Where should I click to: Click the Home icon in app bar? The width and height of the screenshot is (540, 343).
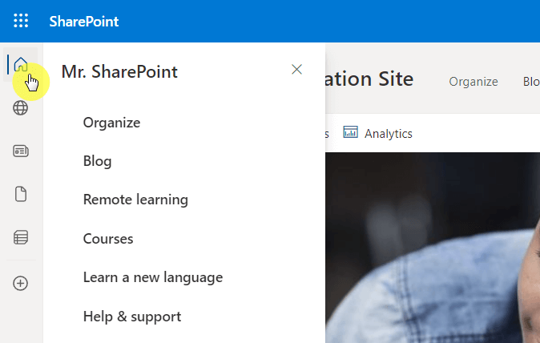point(21,64)
